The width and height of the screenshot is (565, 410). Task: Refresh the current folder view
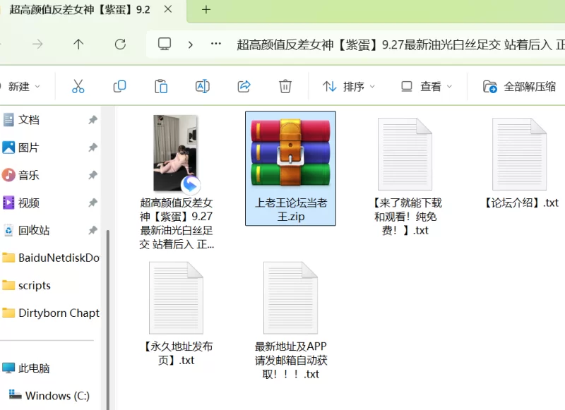(x=120, y=44)
